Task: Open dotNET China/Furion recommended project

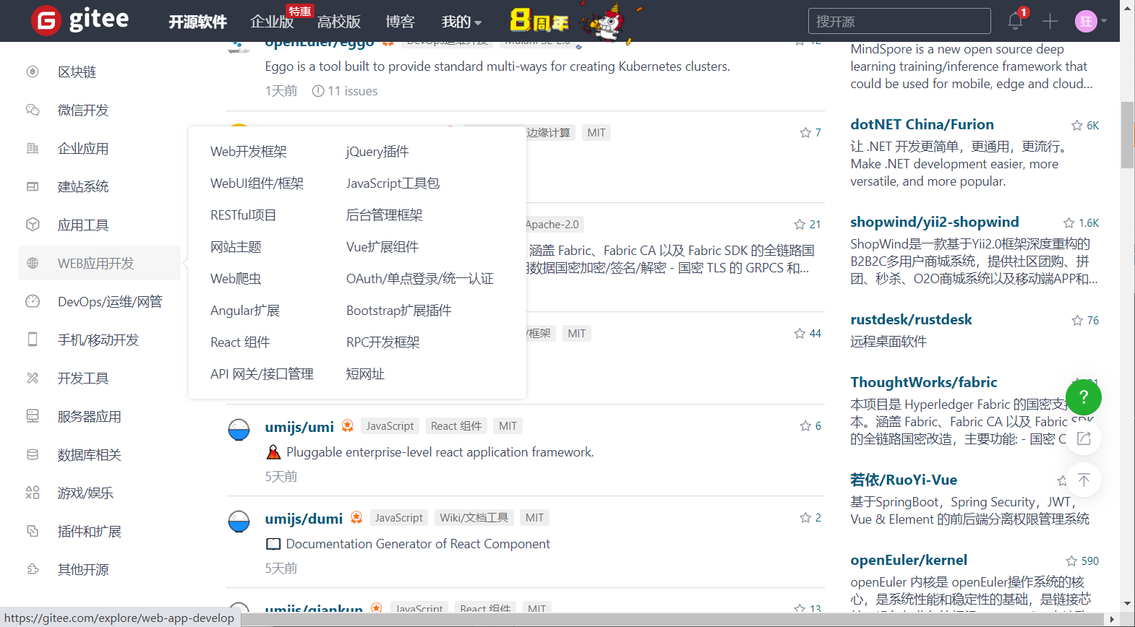Action: click(x=922, y=124)
